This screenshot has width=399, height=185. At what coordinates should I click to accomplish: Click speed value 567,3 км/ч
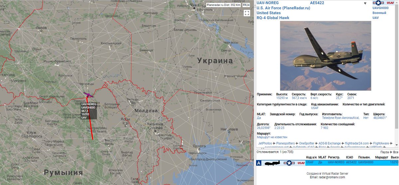coord(299,98)
